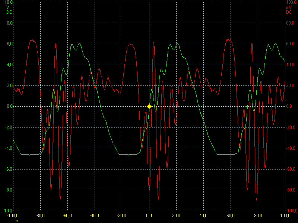Select green voltage axis value '4,0'
The width and height of the screenshot is (298, 223).
[9, 65]
